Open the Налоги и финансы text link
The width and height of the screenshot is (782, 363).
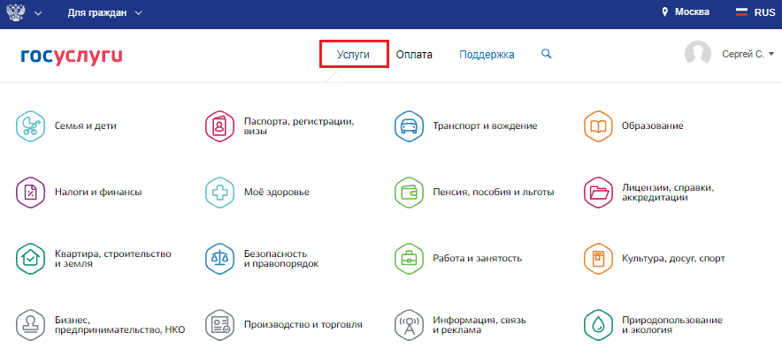[97, 193]
